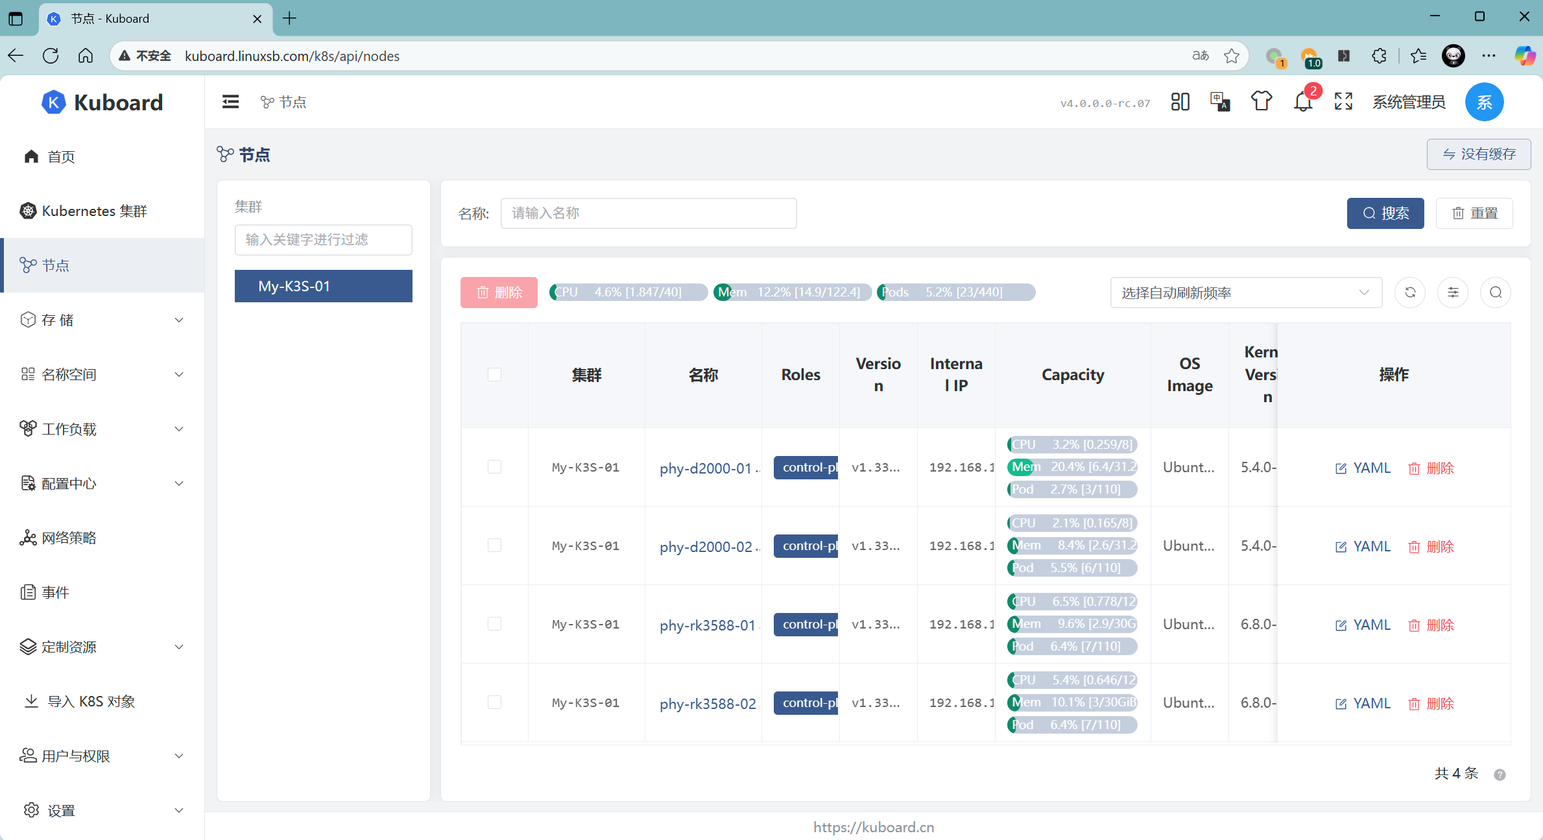Image resolution: width=1543 pixels, height=840 pixels.
Task: Open the notification bell icon
Action: pos(1302,102)
